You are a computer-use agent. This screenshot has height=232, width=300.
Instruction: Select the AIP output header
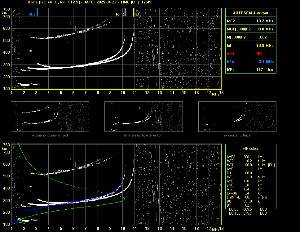point(251,149)
